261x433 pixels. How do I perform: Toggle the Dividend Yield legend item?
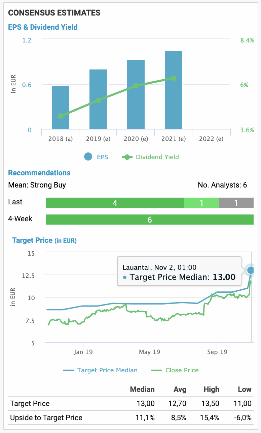click(151, 157)
